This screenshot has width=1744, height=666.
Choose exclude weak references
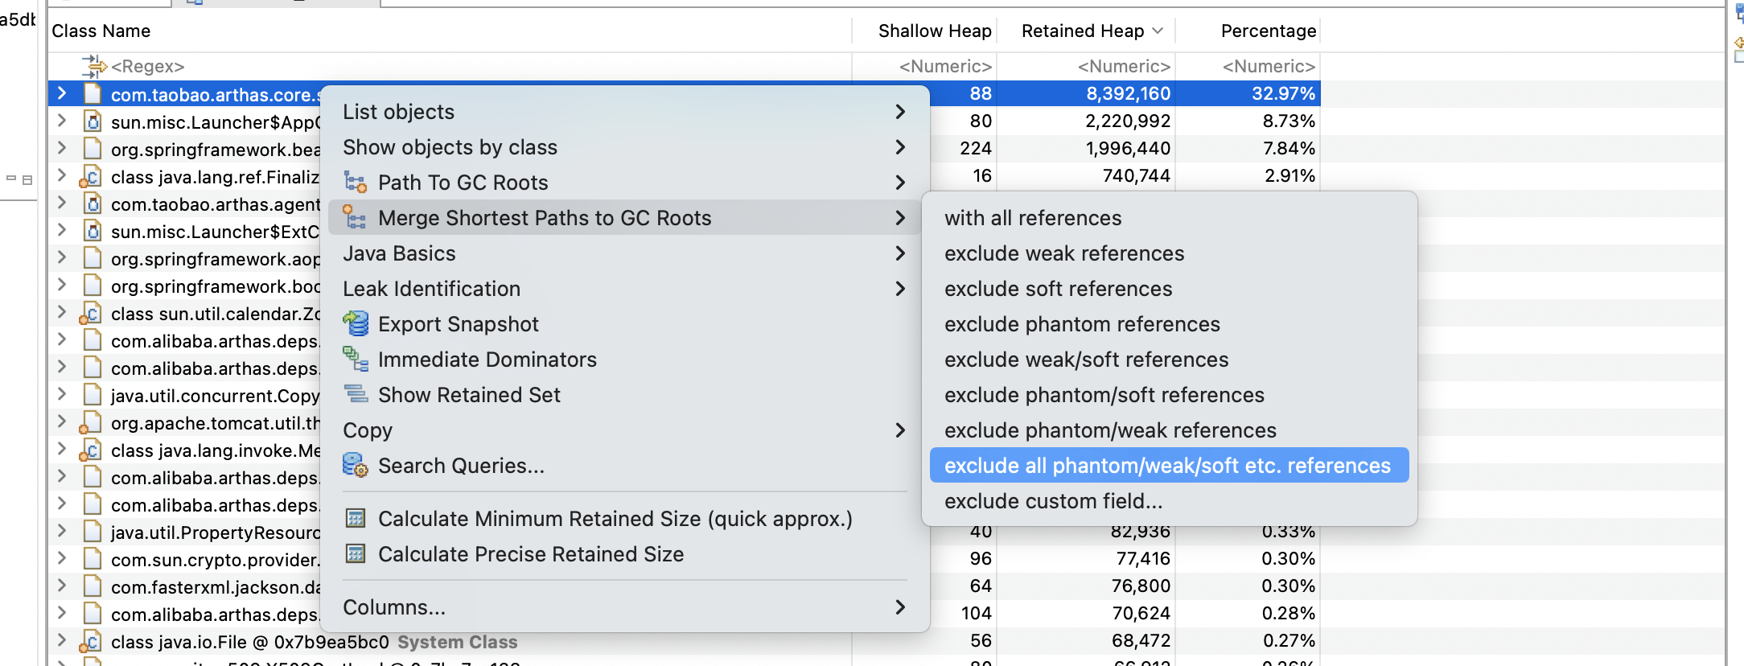tap(1169, 253)
